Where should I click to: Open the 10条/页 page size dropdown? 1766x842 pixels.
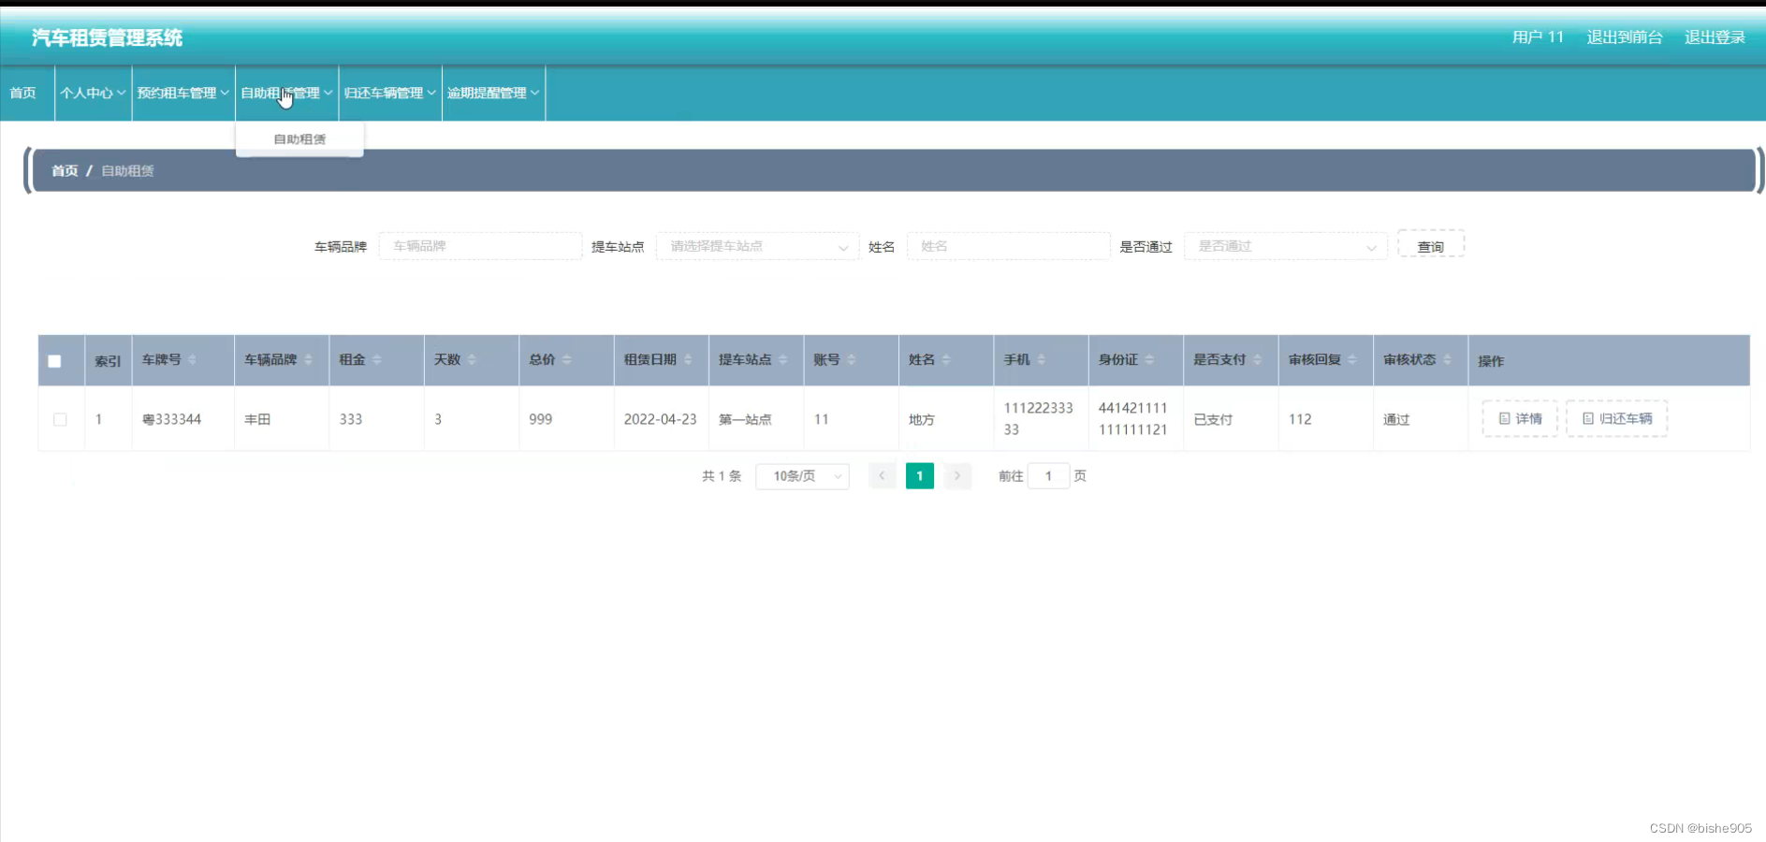(802, 476)
